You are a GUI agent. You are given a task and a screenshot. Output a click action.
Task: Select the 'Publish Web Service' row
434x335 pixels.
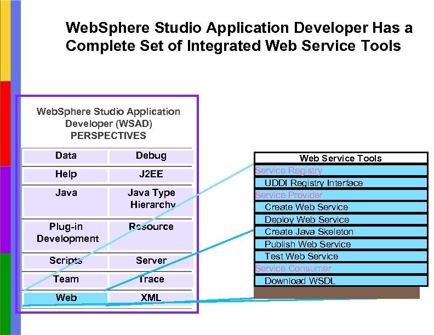tap(341, 244)
